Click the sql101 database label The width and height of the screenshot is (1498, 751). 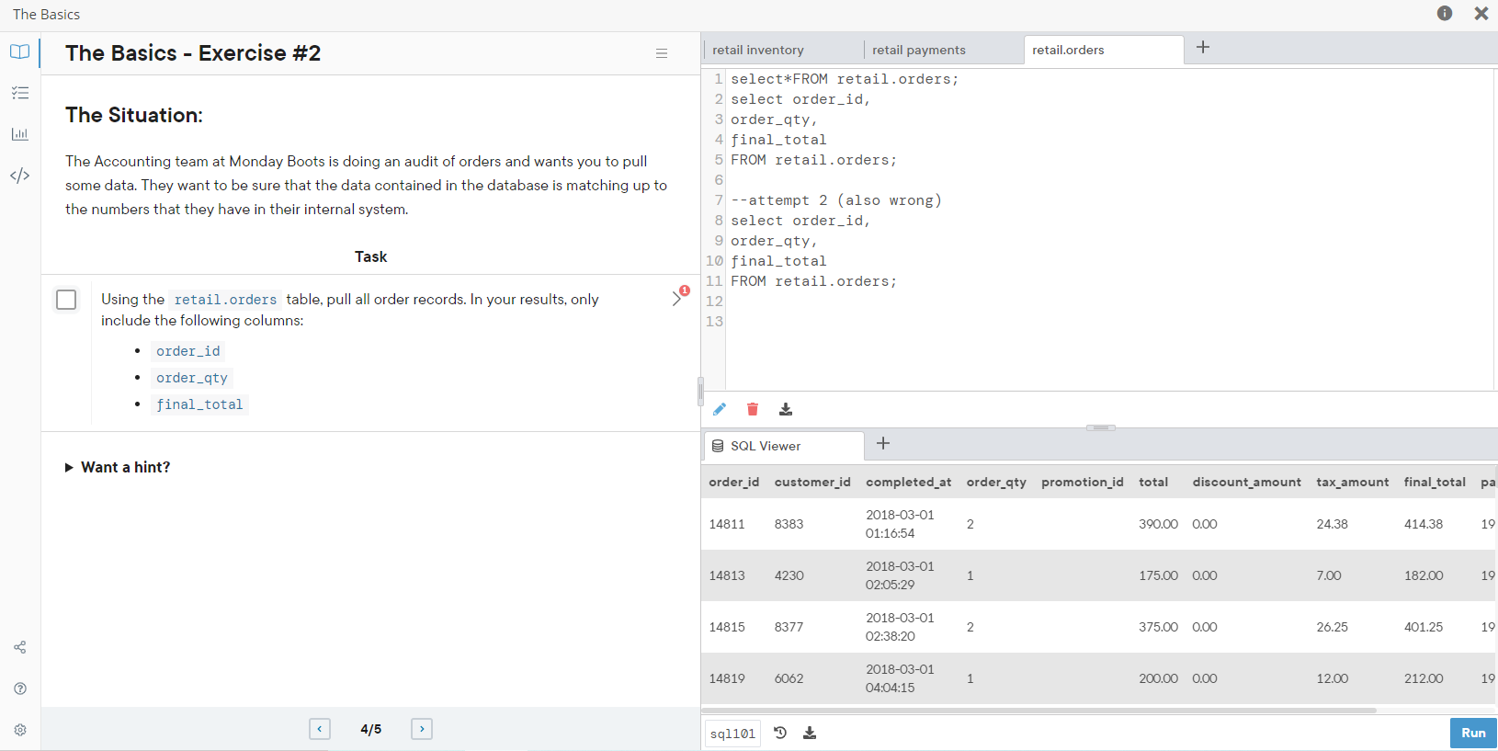point(733,734)
